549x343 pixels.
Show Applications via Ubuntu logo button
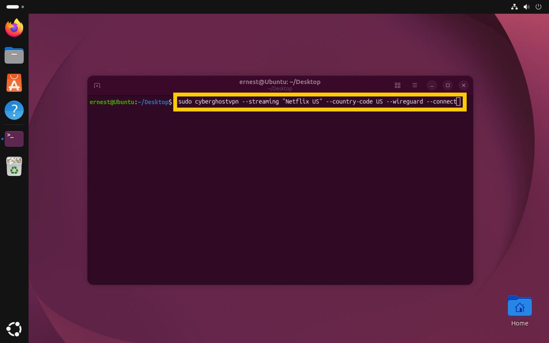pos(14,329)
